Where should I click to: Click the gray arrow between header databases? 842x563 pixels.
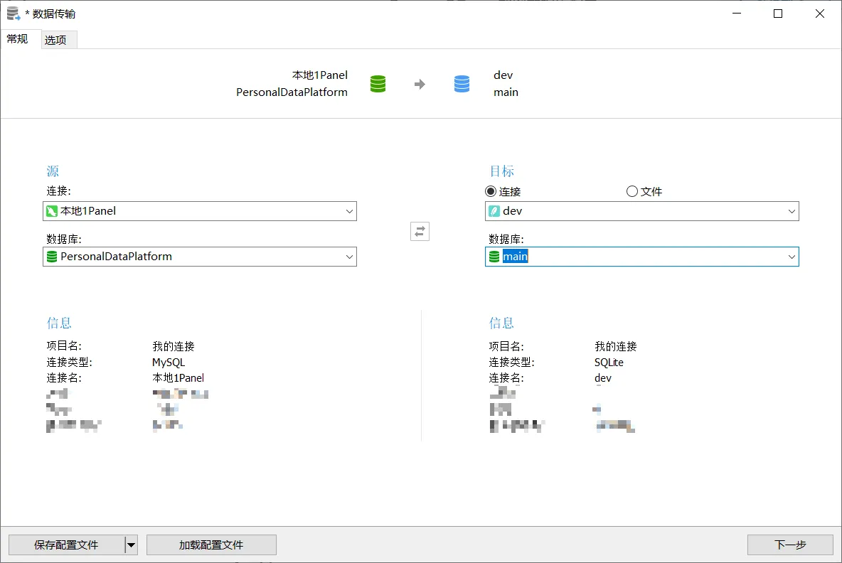click(x=420, y=84)
